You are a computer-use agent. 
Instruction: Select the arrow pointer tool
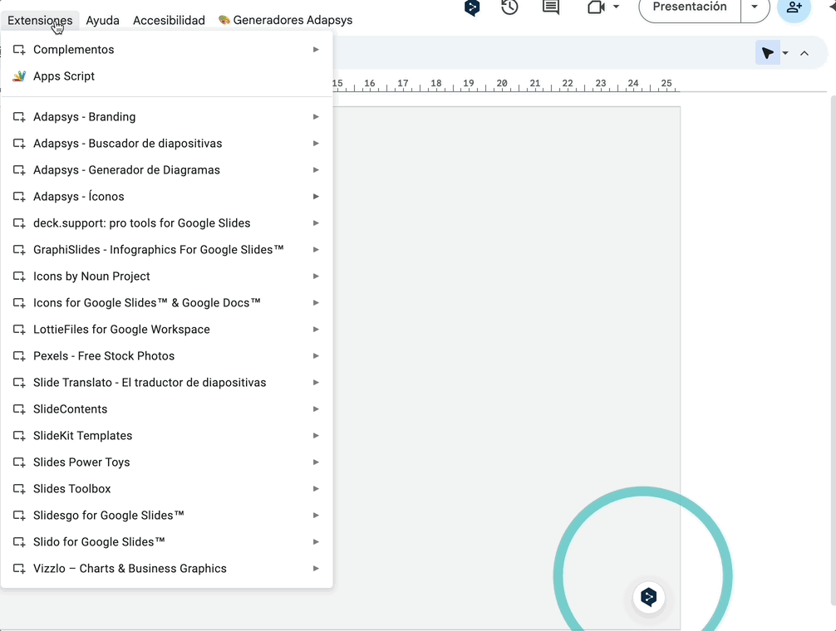tap(767, 53)
